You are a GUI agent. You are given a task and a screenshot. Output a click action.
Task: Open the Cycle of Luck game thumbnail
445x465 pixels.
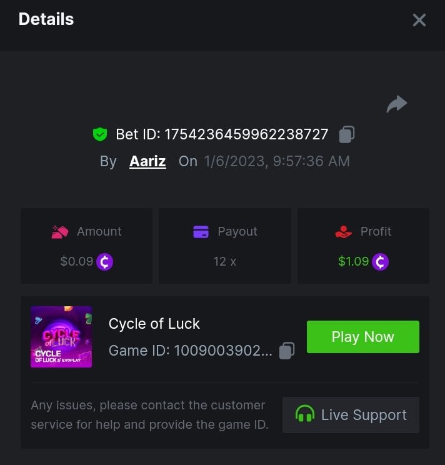tap(61, 337)
